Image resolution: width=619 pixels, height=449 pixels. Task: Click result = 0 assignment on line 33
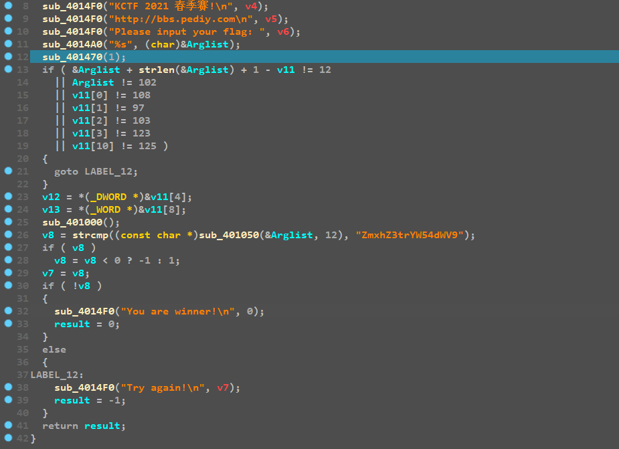tap(87, 324)
